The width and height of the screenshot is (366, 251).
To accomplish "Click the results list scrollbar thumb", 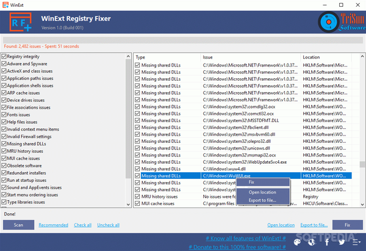I will tap(362, 164).
